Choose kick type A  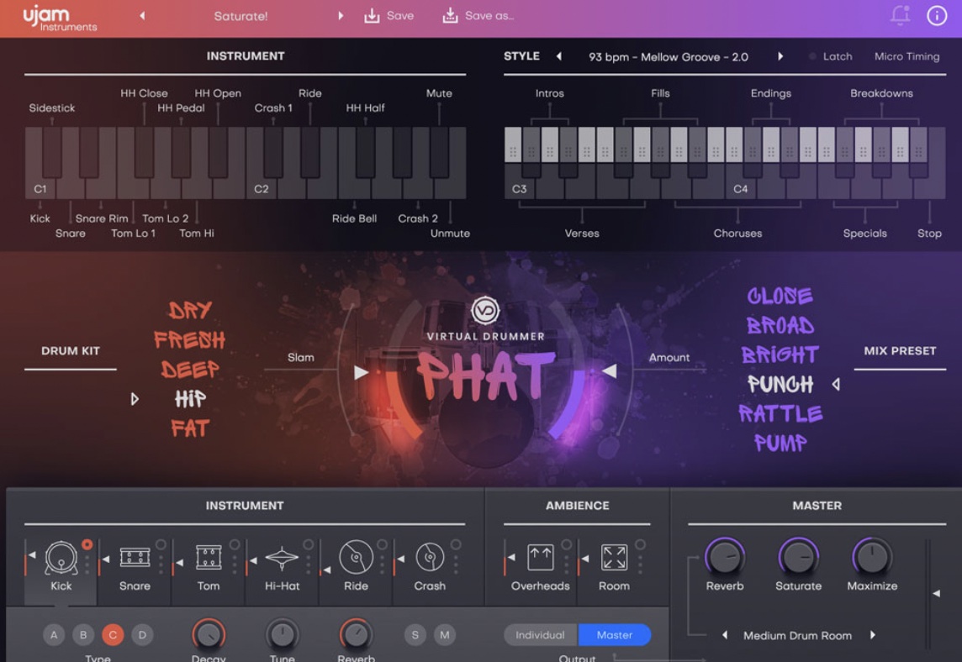(x=54, y=635)
